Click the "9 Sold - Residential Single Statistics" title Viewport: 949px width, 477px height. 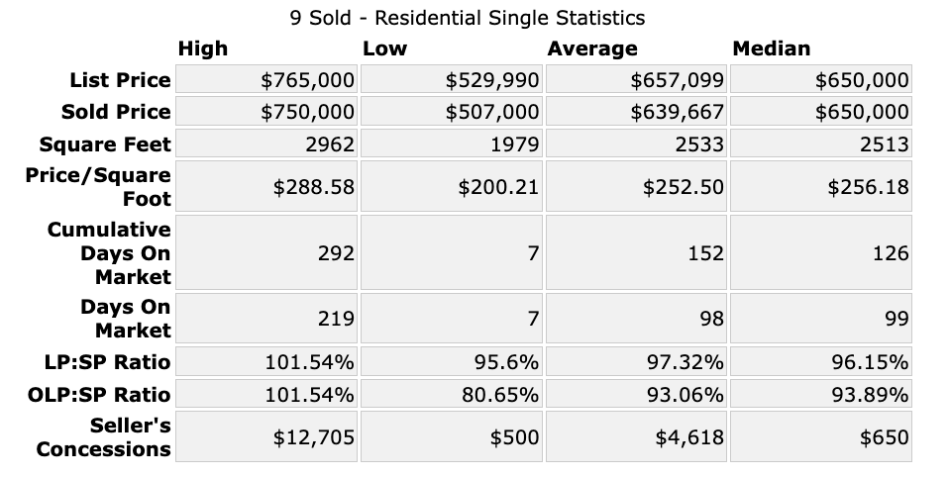(x=468, y=18)
